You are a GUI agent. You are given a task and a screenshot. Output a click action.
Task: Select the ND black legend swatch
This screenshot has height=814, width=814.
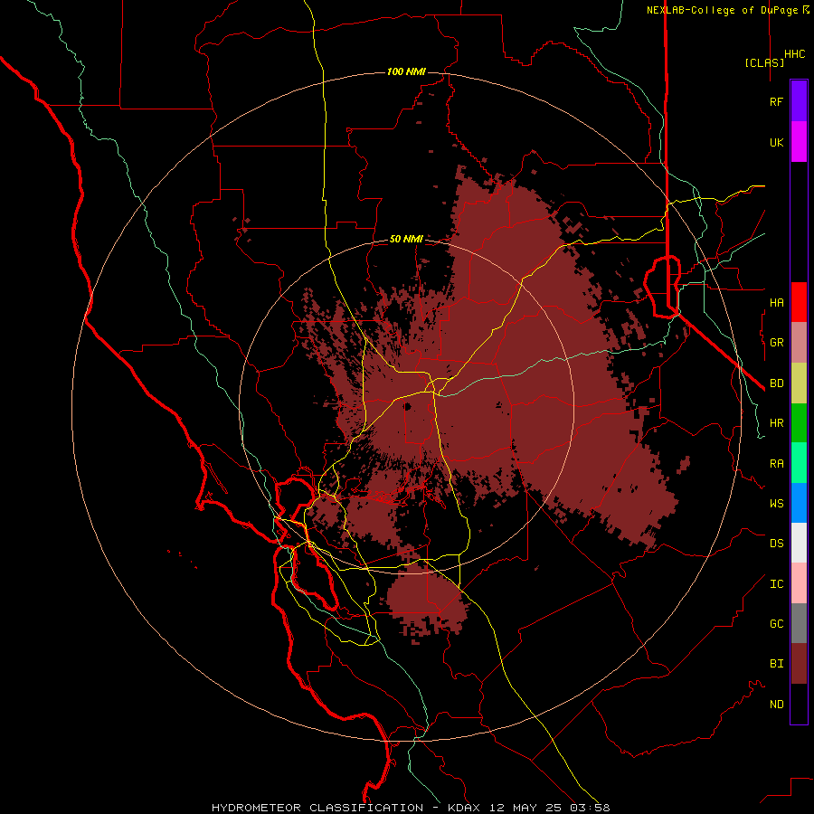[799, 704]
